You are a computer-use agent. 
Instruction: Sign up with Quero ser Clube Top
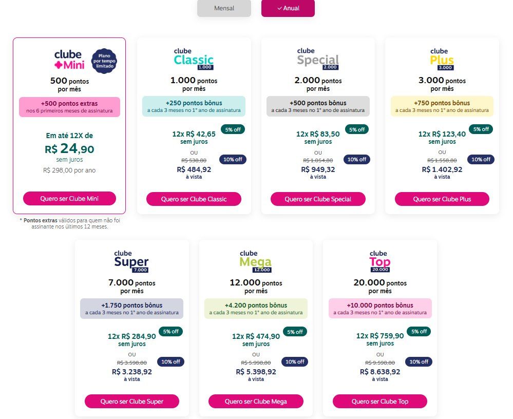click(380, 402)
